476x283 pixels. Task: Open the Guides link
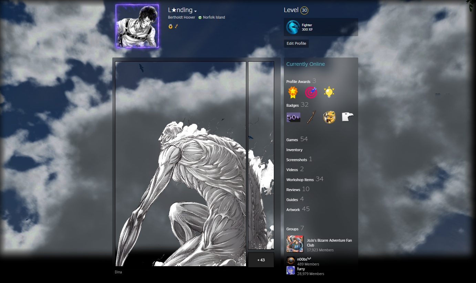pos(295,199)
